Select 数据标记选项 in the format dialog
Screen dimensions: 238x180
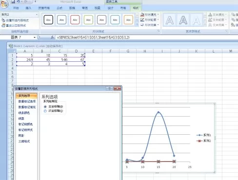pos(27,101)
